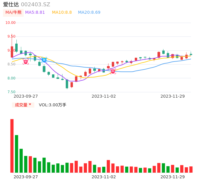The height and width of the screenshot is (181, 205).
Task: Click the red bull marker near 2023-09-27
Action: pyautogui.click(x=26, y=62)
